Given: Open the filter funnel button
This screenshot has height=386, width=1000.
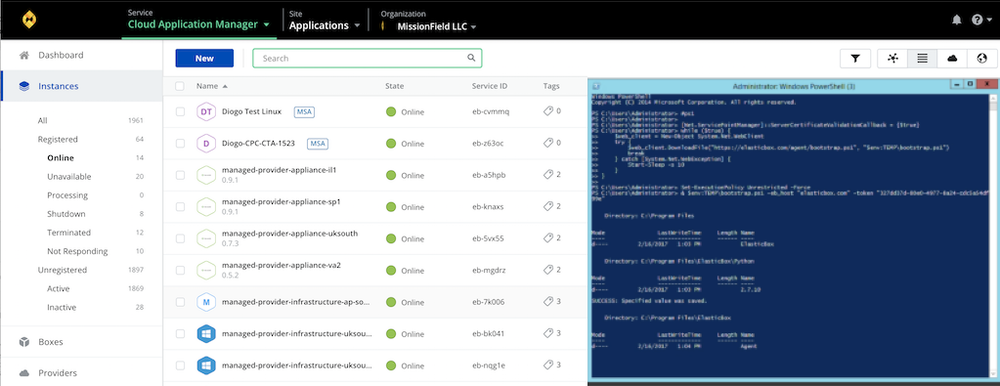Looking at the screenshot, I should pyautogui.click(x=855, y=58).
